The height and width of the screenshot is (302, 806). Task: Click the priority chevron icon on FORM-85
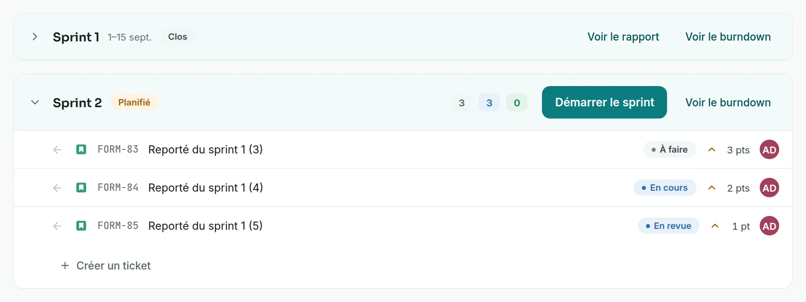coord(715,226)
